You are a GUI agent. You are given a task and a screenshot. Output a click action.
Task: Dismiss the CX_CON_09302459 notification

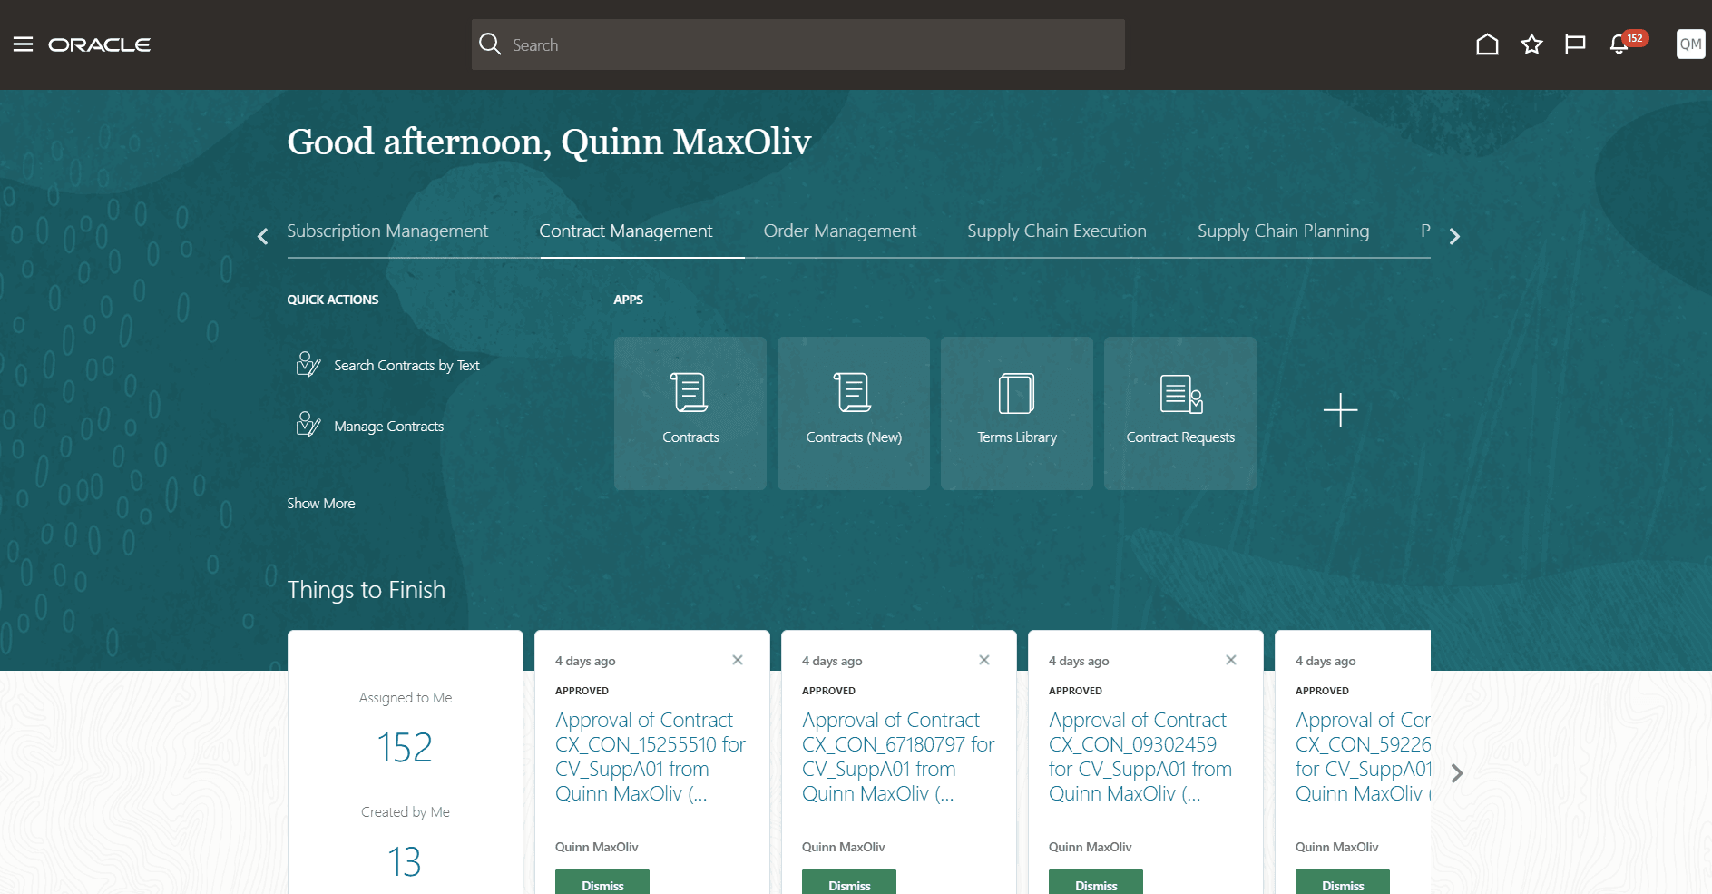coord(1096,882)
